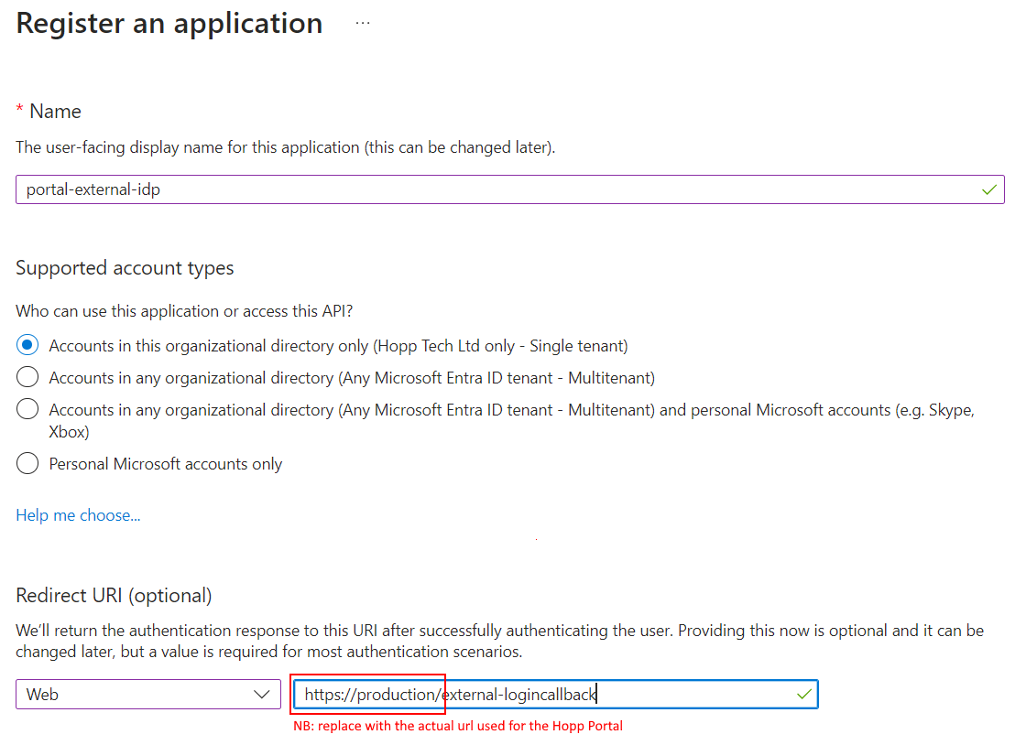Click the red-boxed https://production/ portion of the URI
This screenshot has height=745, width=1026.
tap(366, 694)
